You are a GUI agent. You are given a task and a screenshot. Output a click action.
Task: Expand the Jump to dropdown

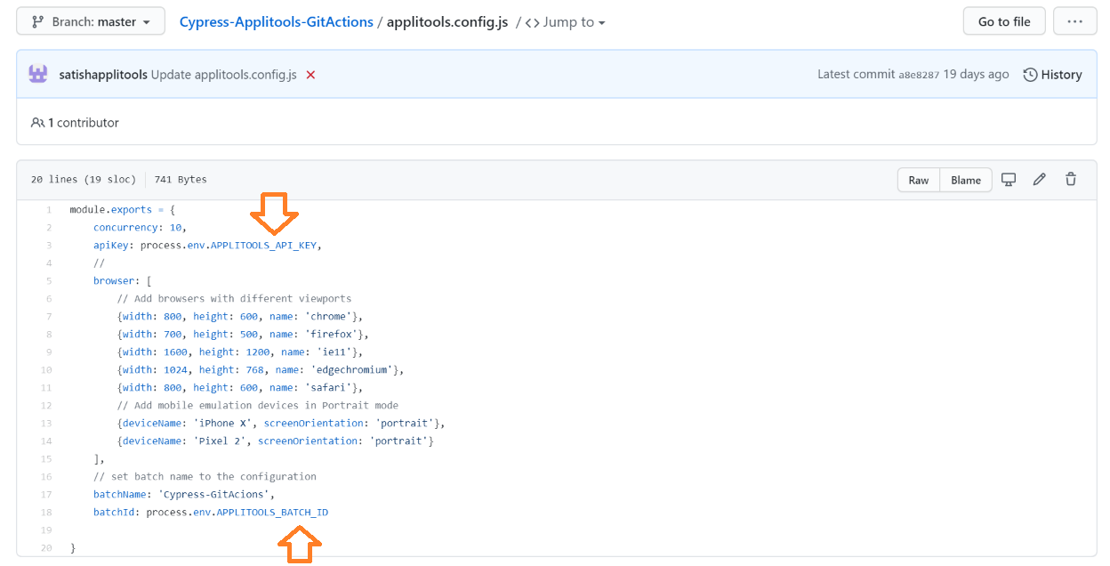[x=566, y=22]
